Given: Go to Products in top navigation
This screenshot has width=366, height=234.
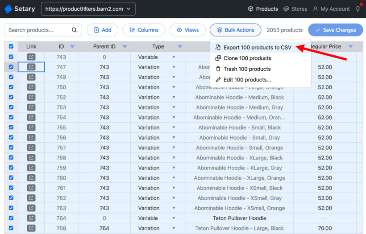Looking at the screenshot, I should 263,9.
